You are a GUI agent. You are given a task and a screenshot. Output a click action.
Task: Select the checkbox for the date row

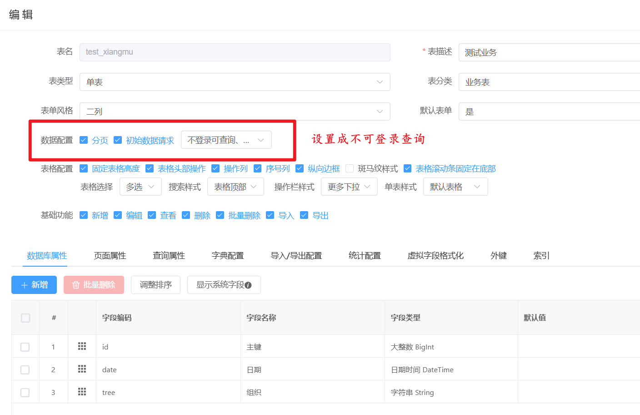(x=25, y=369)
